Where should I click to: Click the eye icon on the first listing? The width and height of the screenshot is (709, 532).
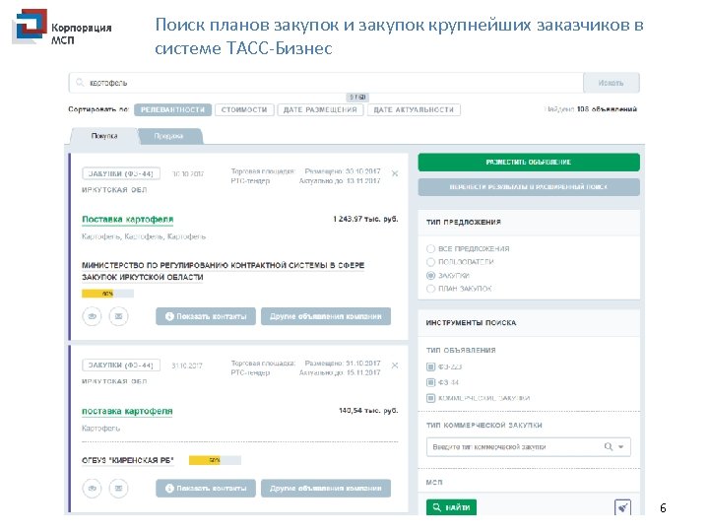[92, 316]
